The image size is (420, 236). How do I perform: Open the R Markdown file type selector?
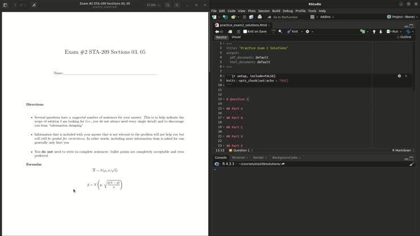coord(403,150)
